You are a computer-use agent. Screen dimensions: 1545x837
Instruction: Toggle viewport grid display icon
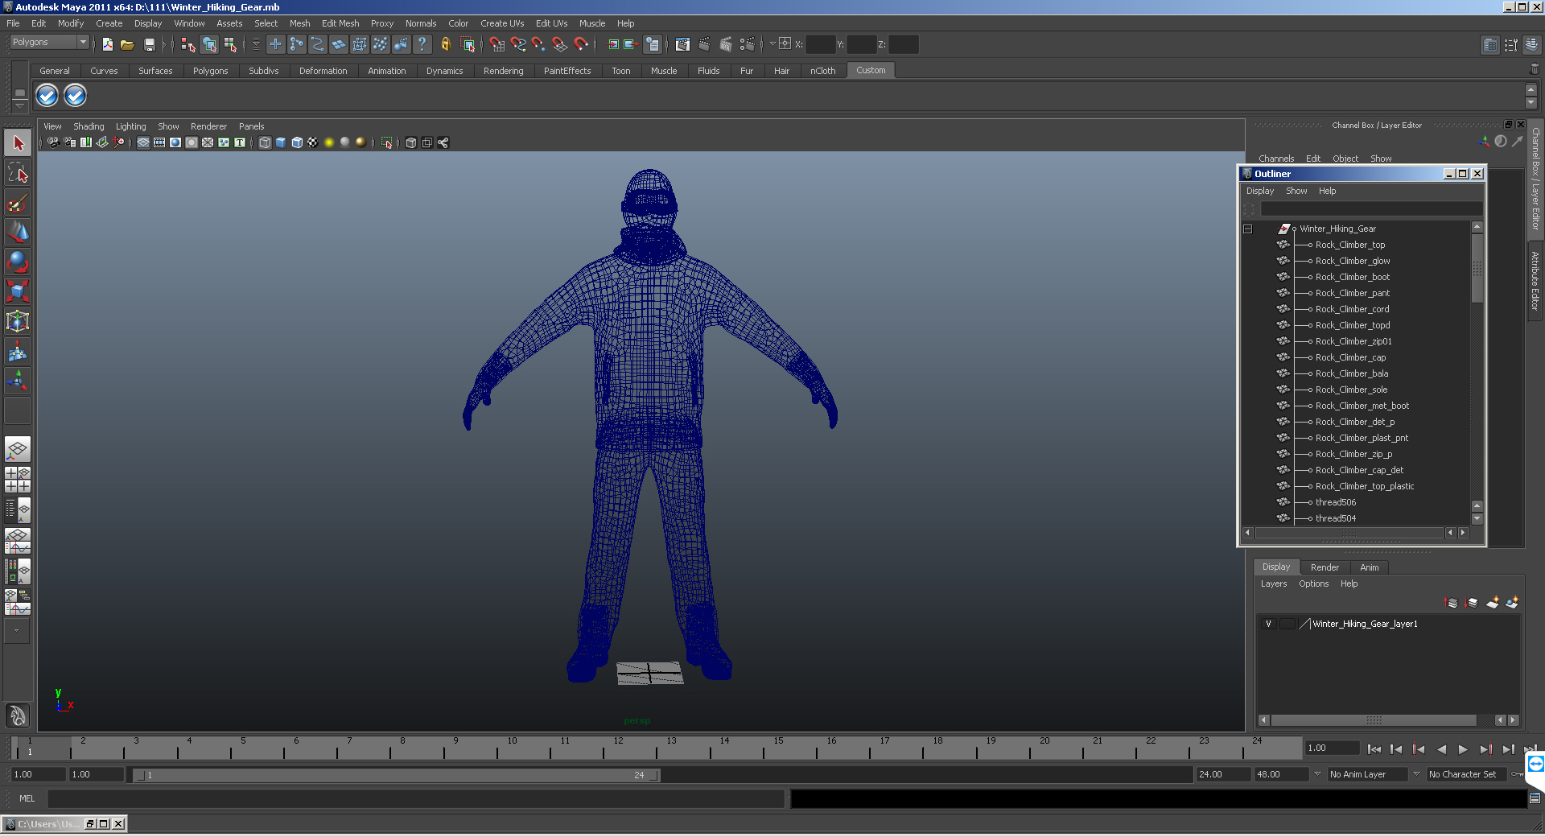(x=143, y=142)
